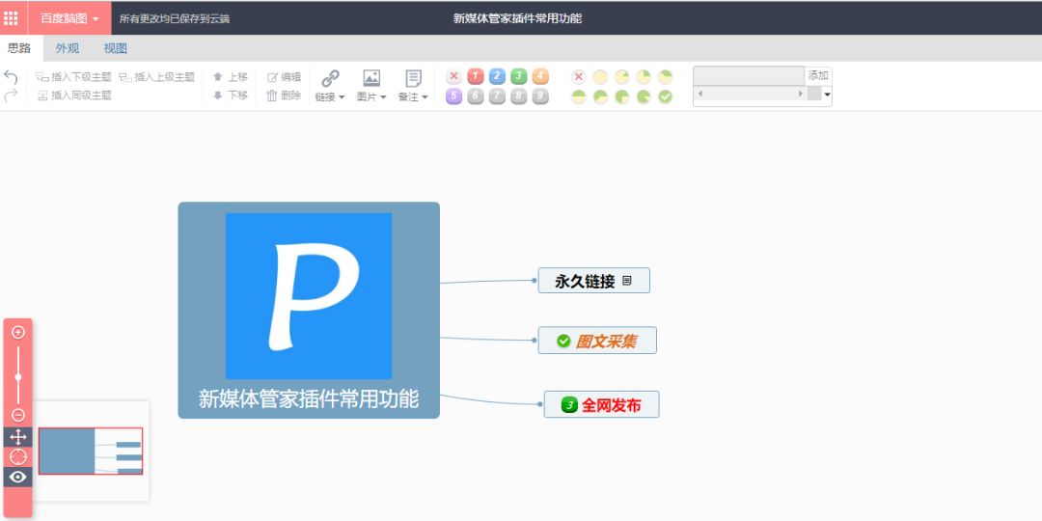The height and width of the screenshot is (521, 1042).
Task: Expand the 备注 dropdown
Action: pyautogui.click(x=413, y=97)
